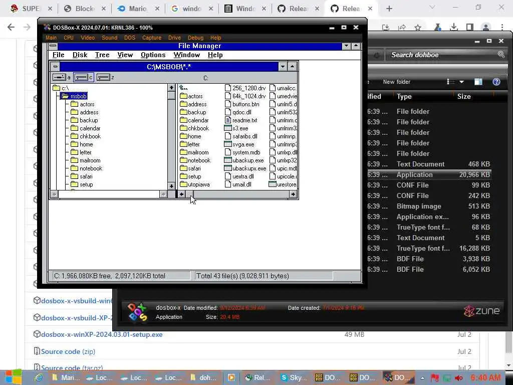Viewport: 513px width, 385px height.
Task: Select mailroom folder in directory tree
Action: pyautogui.click(x=86, y=160)
